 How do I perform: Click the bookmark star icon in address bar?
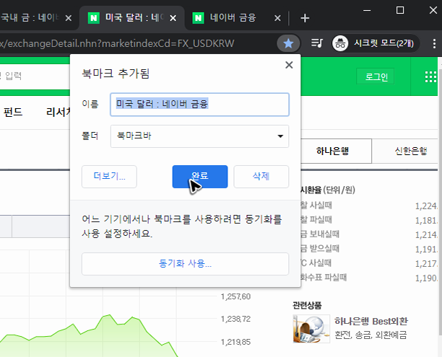[288, 44]
